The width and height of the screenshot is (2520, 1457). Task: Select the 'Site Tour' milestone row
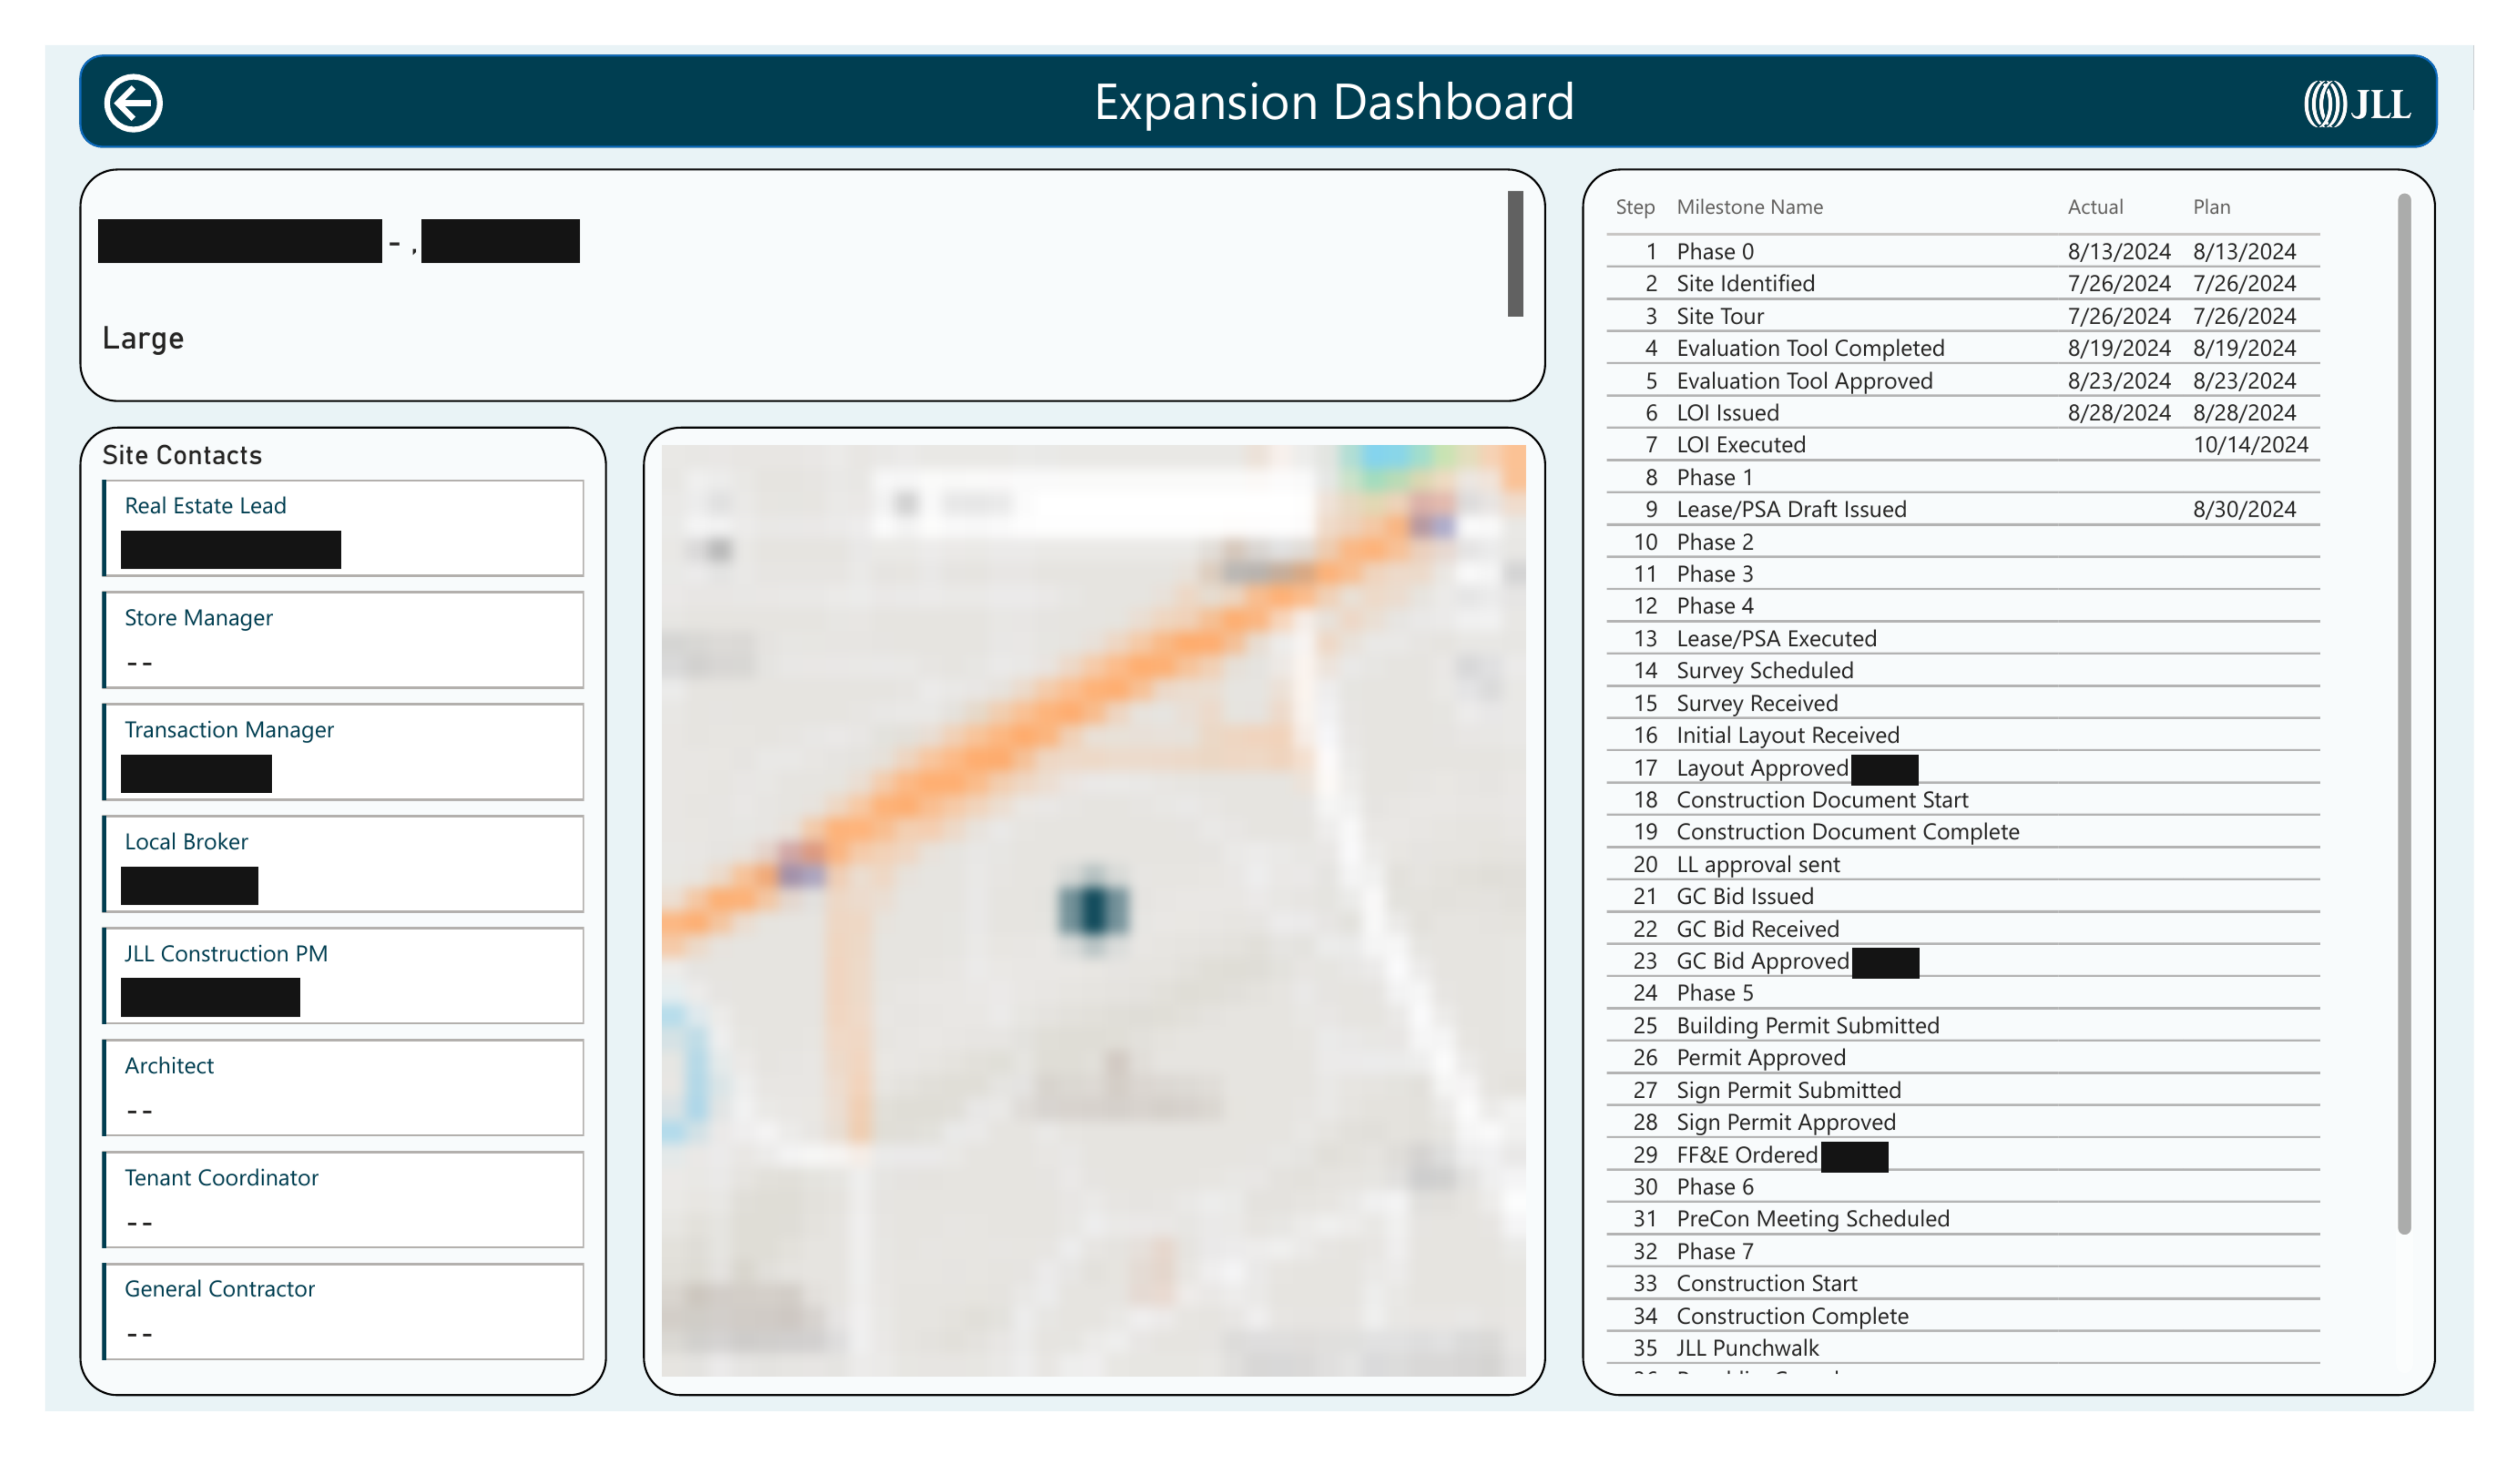(1963, 316)
